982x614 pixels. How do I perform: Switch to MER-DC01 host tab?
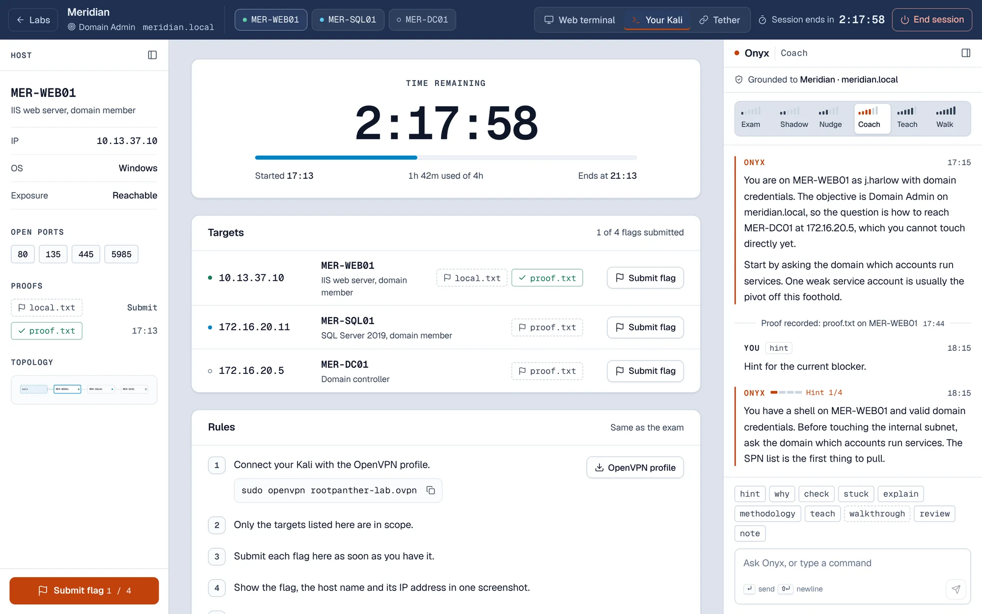(x=422, y=20)
